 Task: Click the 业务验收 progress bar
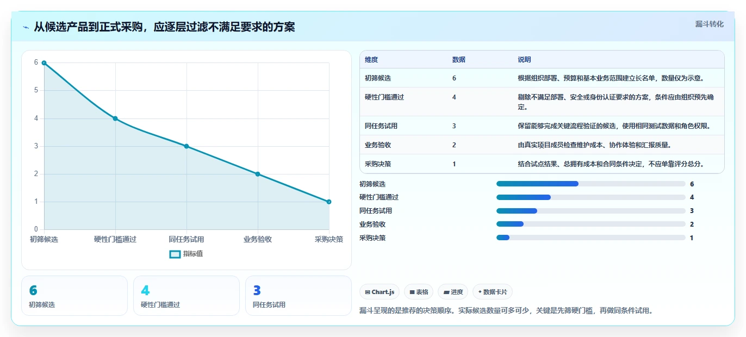tap(591, 224)
